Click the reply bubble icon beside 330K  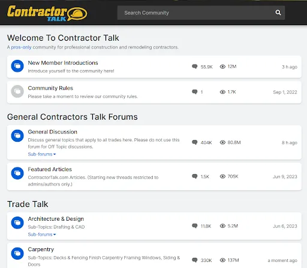(x=195, y=260)
